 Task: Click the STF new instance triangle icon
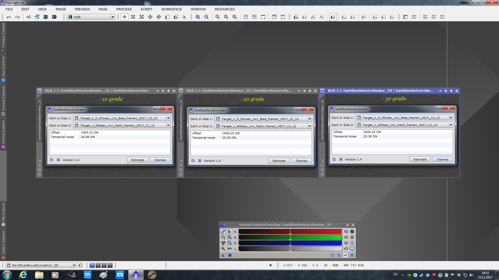pos(223,255)
